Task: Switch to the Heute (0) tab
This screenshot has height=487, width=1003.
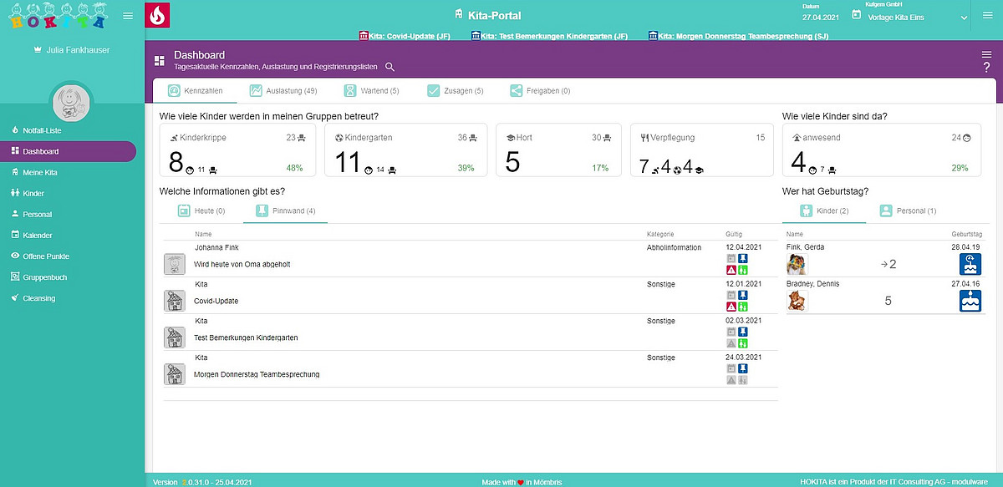Action: [201, 211]
